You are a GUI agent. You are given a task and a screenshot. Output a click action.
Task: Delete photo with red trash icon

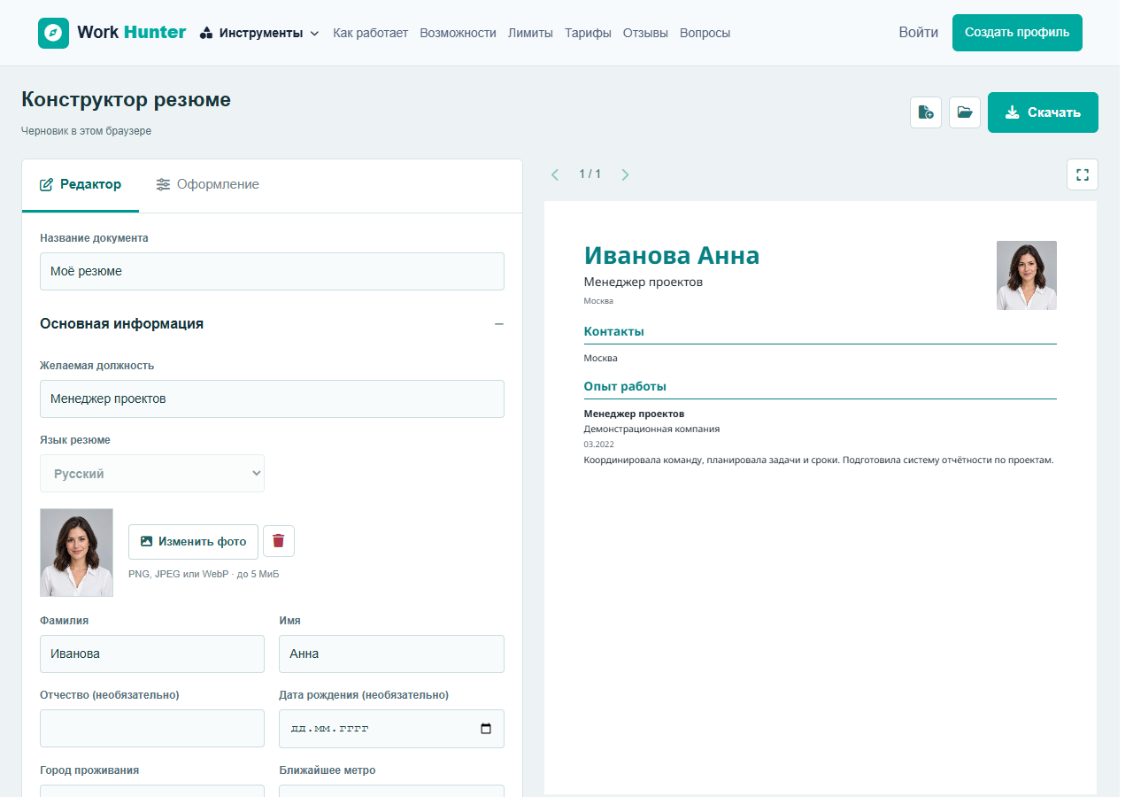(x=279, y=541)
